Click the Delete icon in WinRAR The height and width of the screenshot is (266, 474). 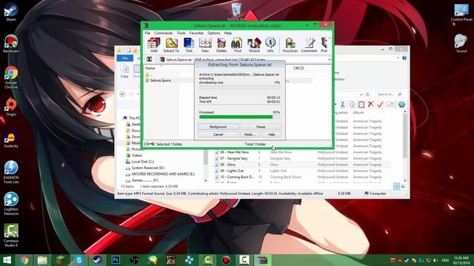tap(221, 45)
